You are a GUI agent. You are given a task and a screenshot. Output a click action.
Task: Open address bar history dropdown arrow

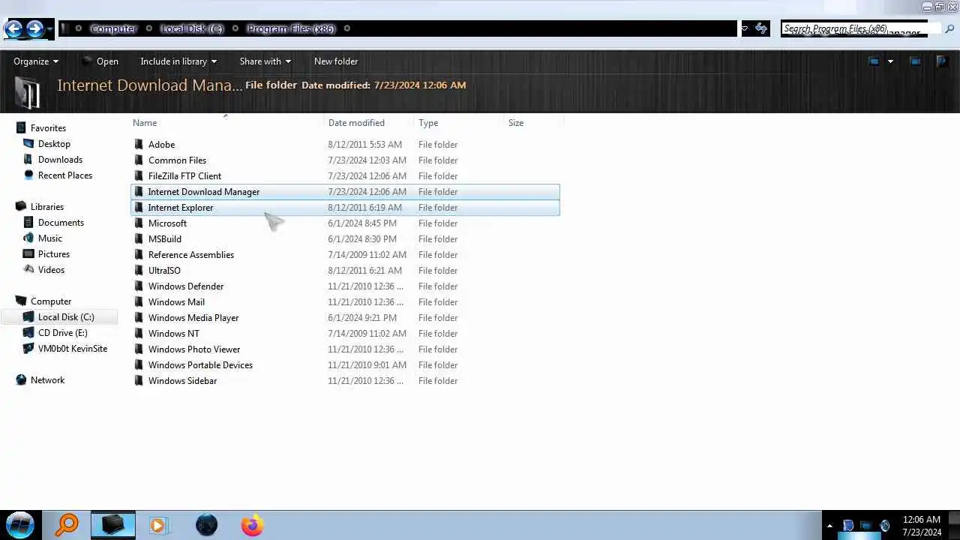(x=745, y=28)
